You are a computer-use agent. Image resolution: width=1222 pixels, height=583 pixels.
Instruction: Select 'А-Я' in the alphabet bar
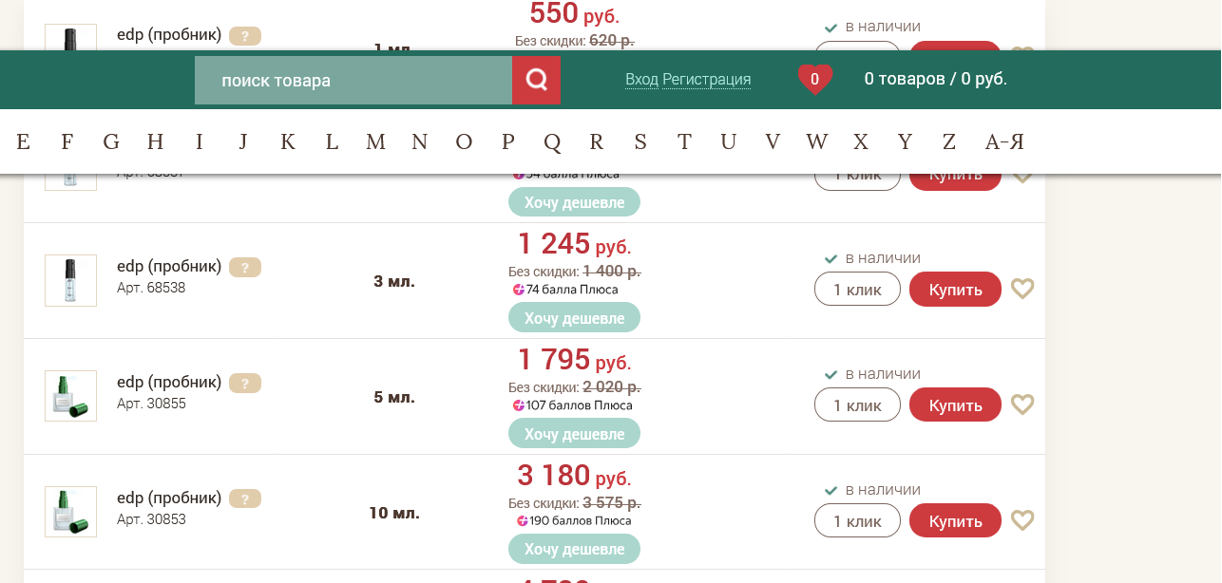pyautogui.click(x=1004, y=141)
